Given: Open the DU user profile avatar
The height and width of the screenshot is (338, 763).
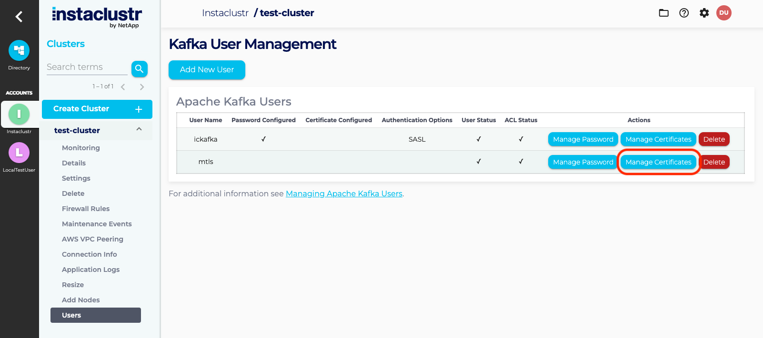Looking at the screenshot, I should [x=723, y=13].
